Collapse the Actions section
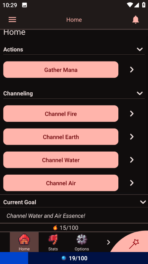Screen dimensions: 148x264 (x=140, y=49)
